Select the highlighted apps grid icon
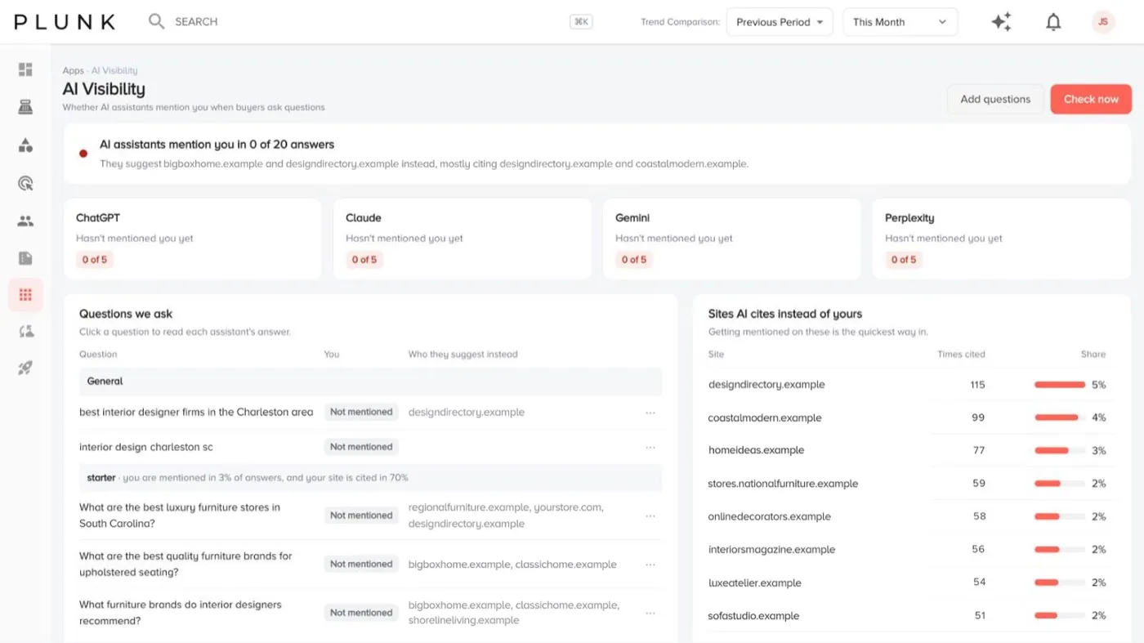 25,295
